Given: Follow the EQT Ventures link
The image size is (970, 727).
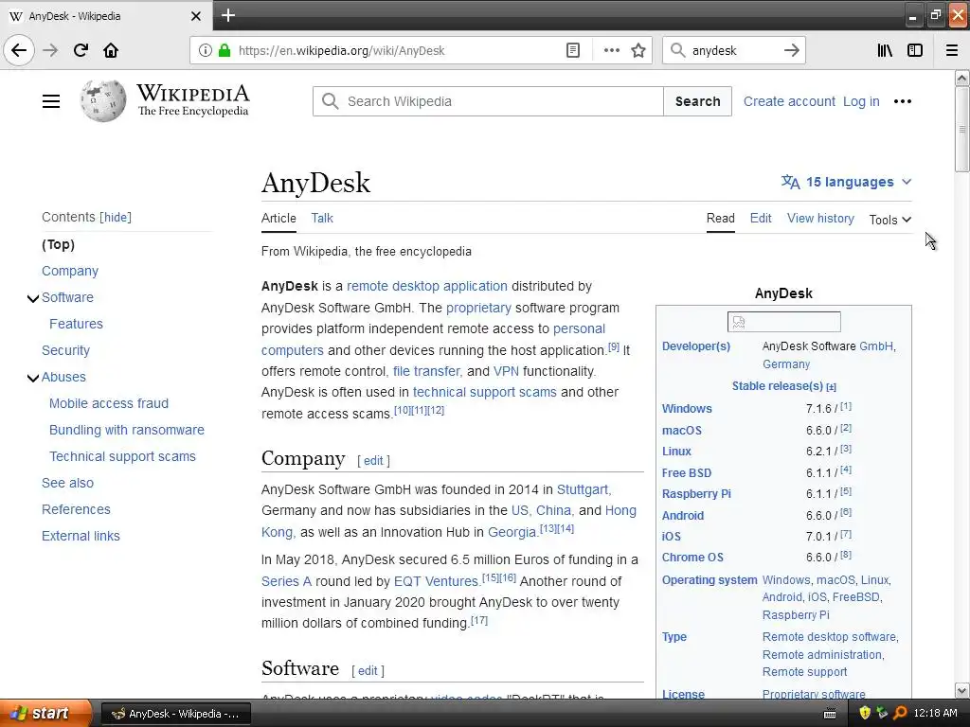Looking at the screenshot, I should pos(437,581).
